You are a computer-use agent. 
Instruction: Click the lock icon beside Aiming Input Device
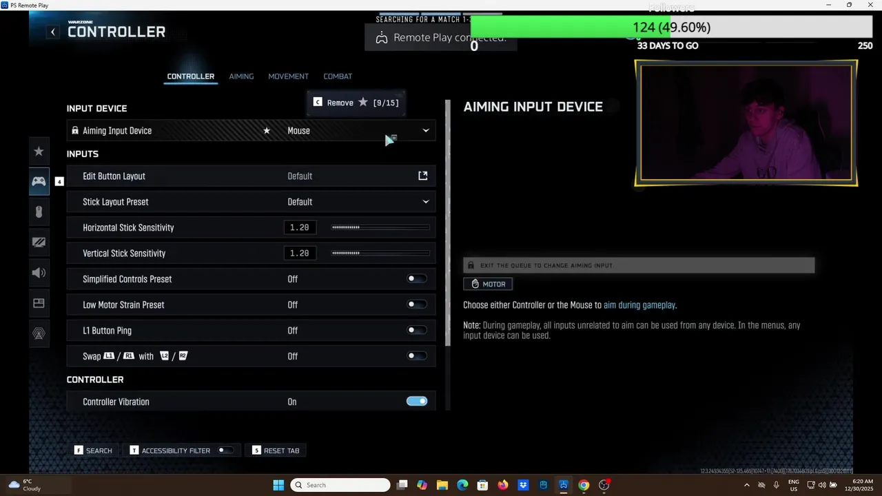tap(75, 131)
